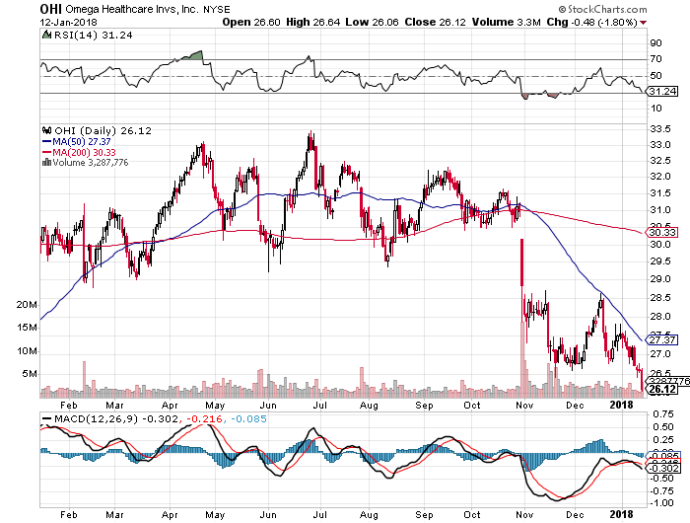
Task: Click the 12-Jan-2018 date label
Action: click(68, 23)
